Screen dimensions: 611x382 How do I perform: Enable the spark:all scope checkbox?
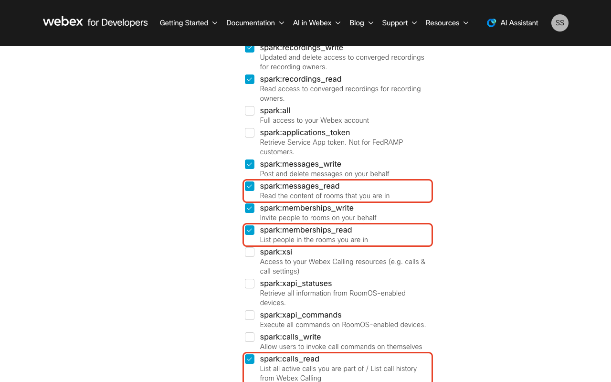pyautogui.click(x=250, y=111)
